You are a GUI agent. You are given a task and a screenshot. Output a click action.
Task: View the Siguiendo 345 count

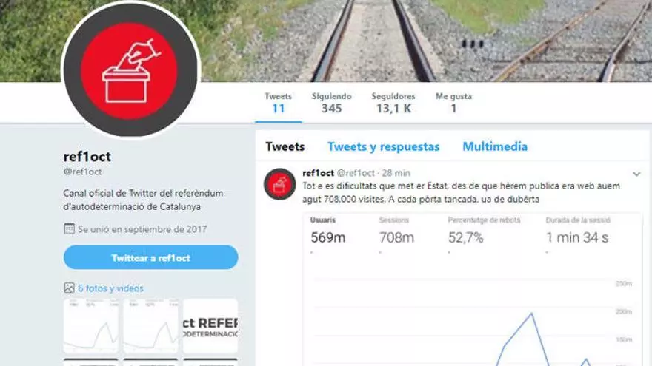click(331, 103)
